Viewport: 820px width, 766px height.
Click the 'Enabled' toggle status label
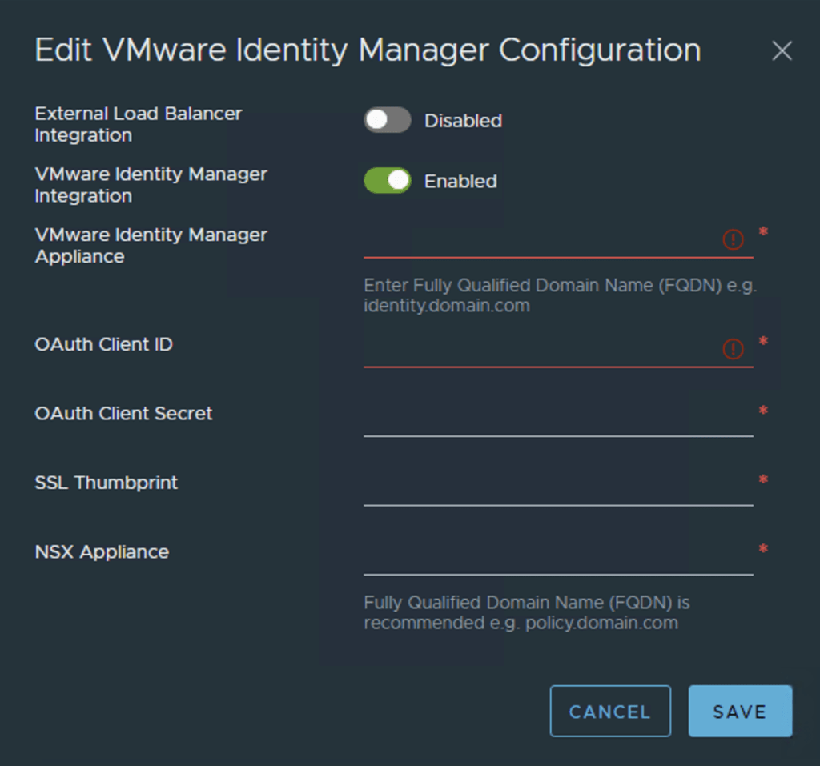460,182
